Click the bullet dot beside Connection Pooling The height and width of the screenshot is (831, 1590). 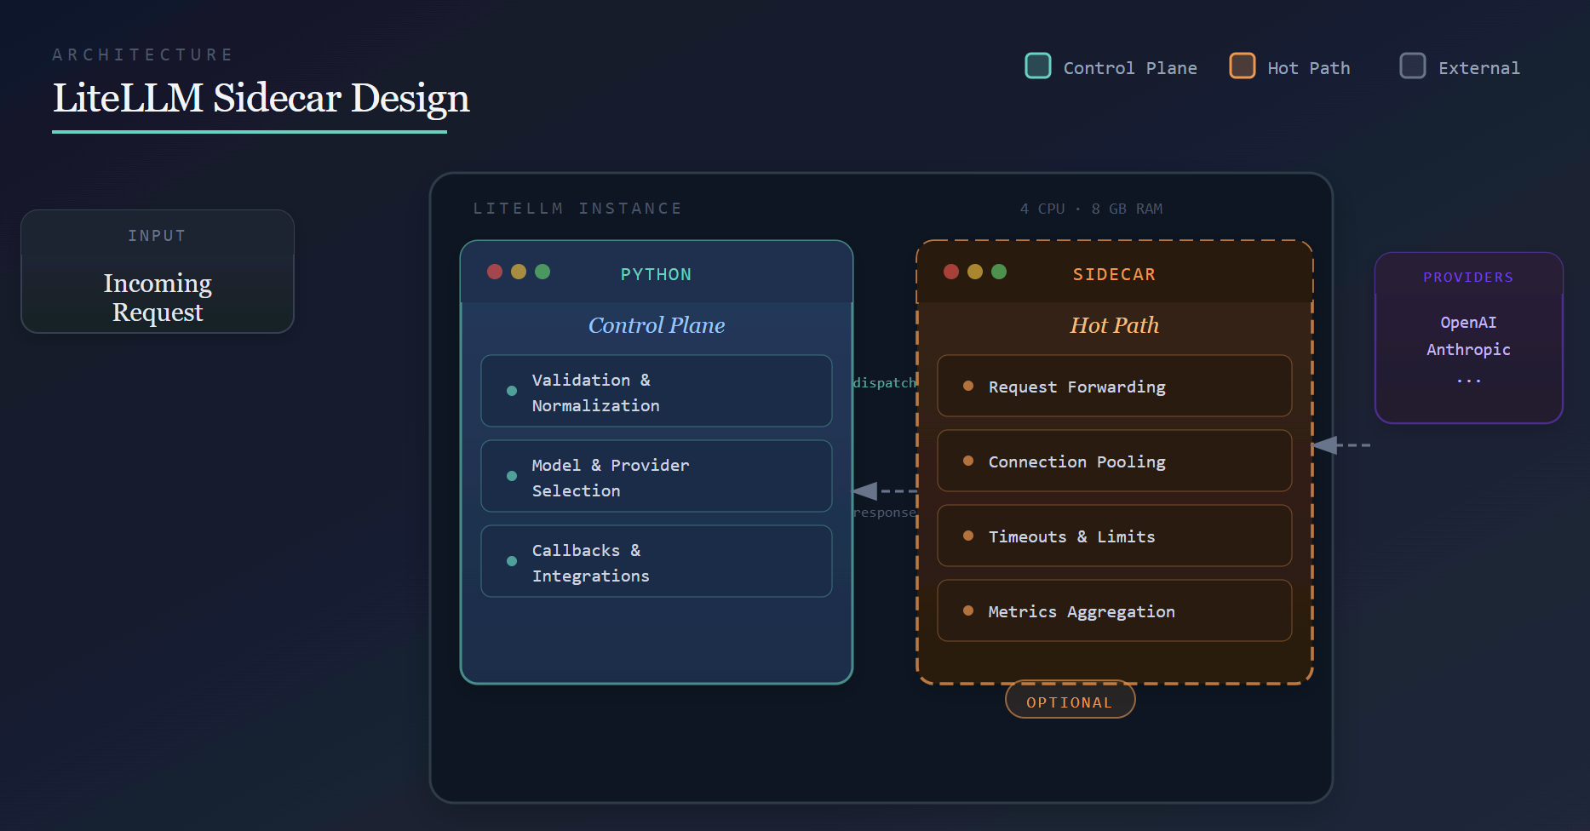968,461
